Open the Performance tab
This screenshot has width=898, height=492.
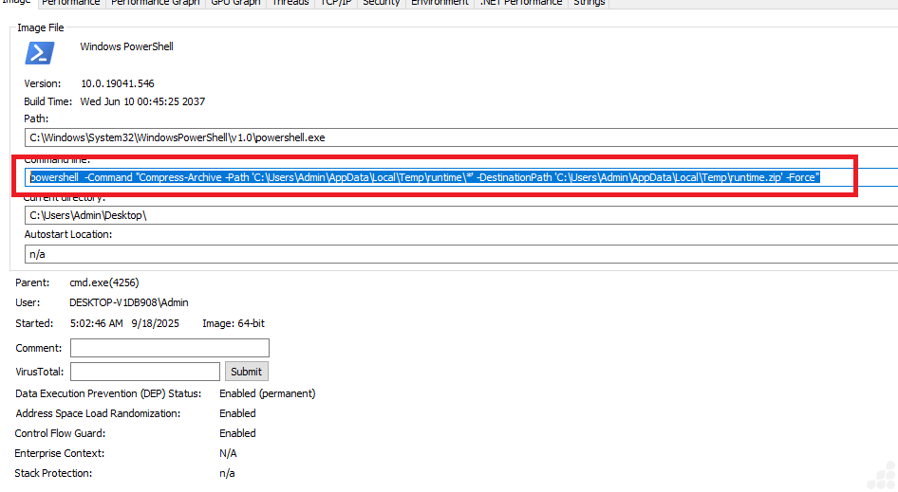pyautogui.click(x=71, y=3)
